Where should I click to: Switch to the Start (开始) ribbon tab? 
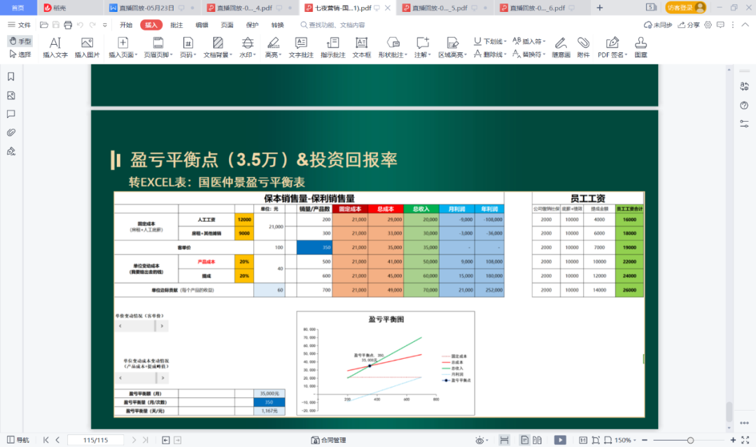click(126, 24)
